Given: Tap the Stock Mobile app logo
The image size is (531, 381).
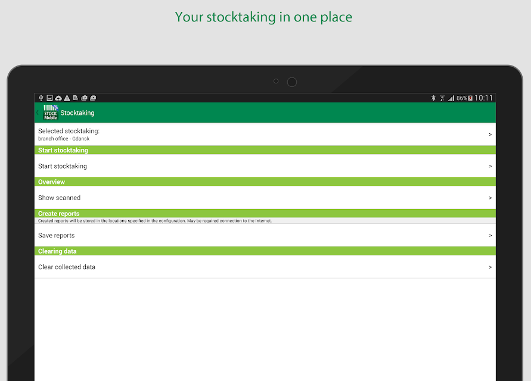Looking at the screenshot, I should 51,113.
